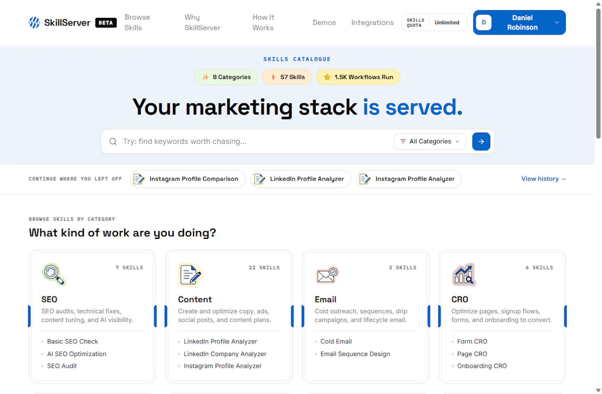
Task: Click the Instagram Profile Comparison chip icon
Action: pyautogui.click(x=139, y=179)
